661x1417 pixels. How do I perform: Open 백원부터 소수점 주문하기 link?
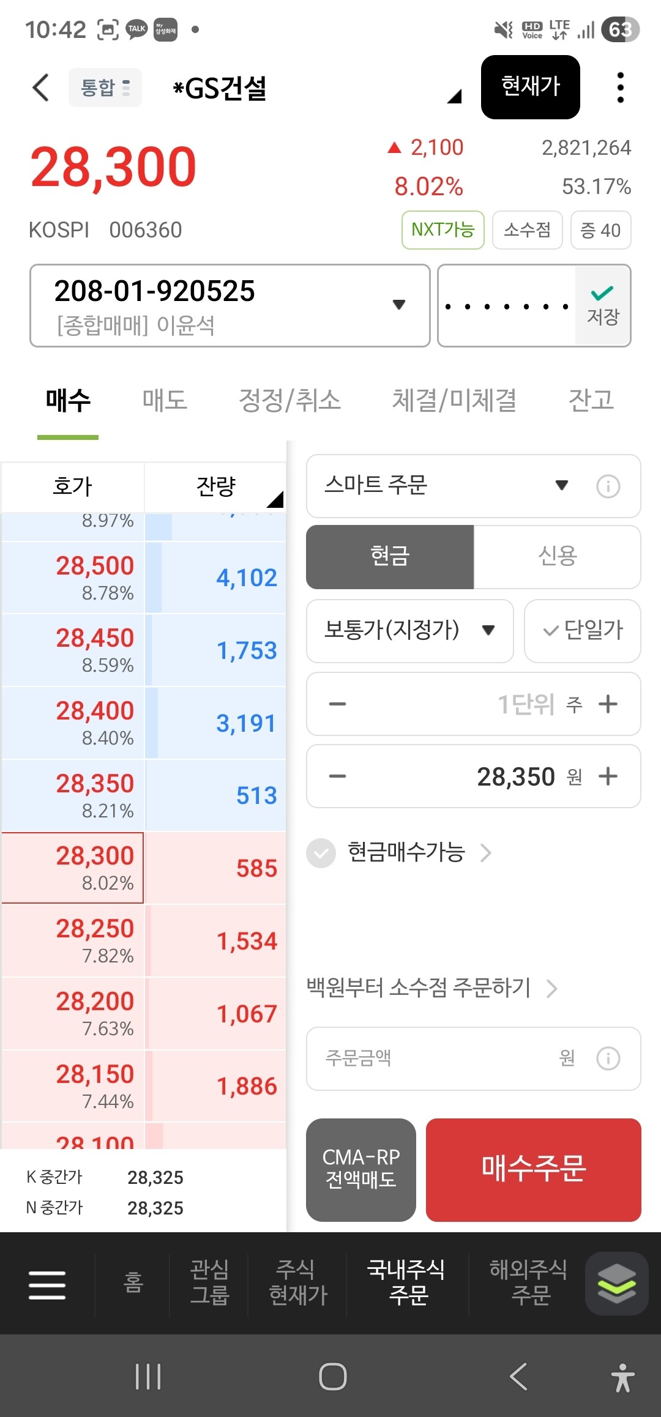[432, 987]
